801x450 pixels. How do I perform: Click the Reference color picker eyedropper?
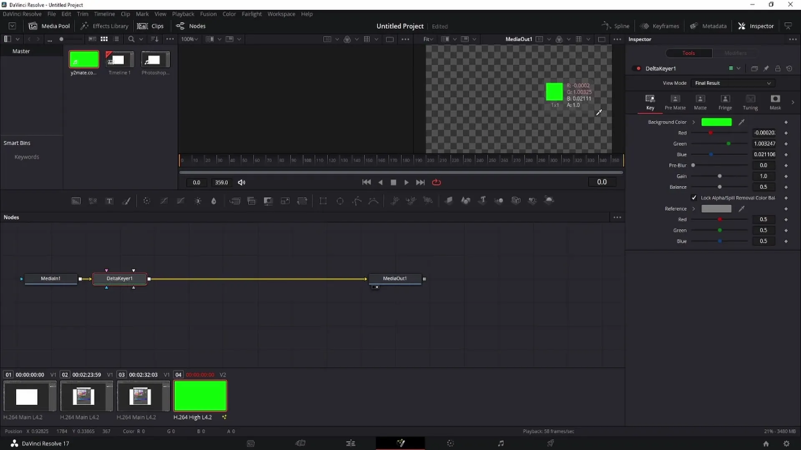(x=743, y=208)
